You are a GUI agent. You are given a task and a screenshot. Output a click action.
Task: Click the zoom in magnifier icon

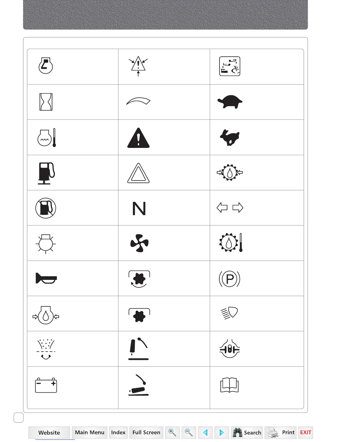(172, 433)
